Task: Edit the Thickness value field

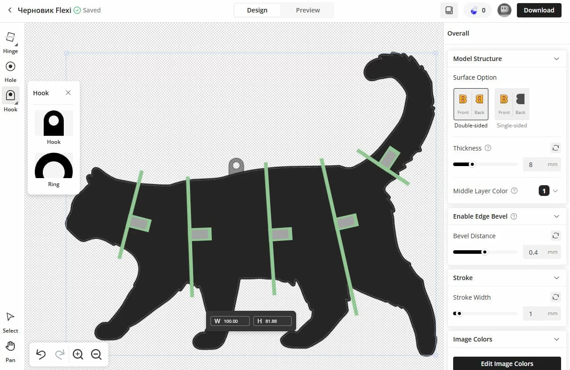Action: (x=541, y=164)
